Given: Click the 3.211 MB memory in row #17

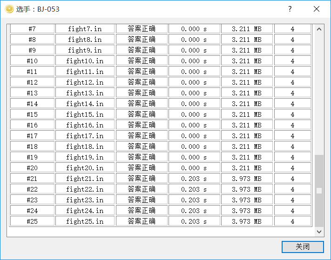Looking at the screenshot, I should 247,136.
